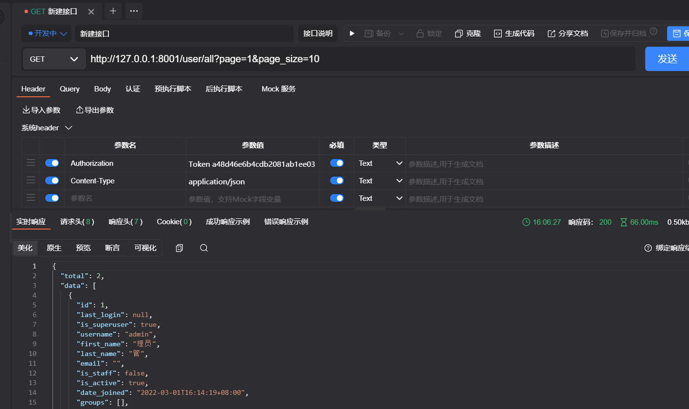This screenshot has width=689, height=409.
Task: Switch to 请求头(8) tab
Action: [x=77, y=221]
